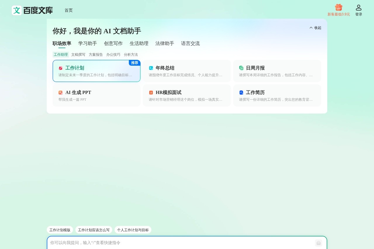Open the 登录 account icon

[359, 8]
